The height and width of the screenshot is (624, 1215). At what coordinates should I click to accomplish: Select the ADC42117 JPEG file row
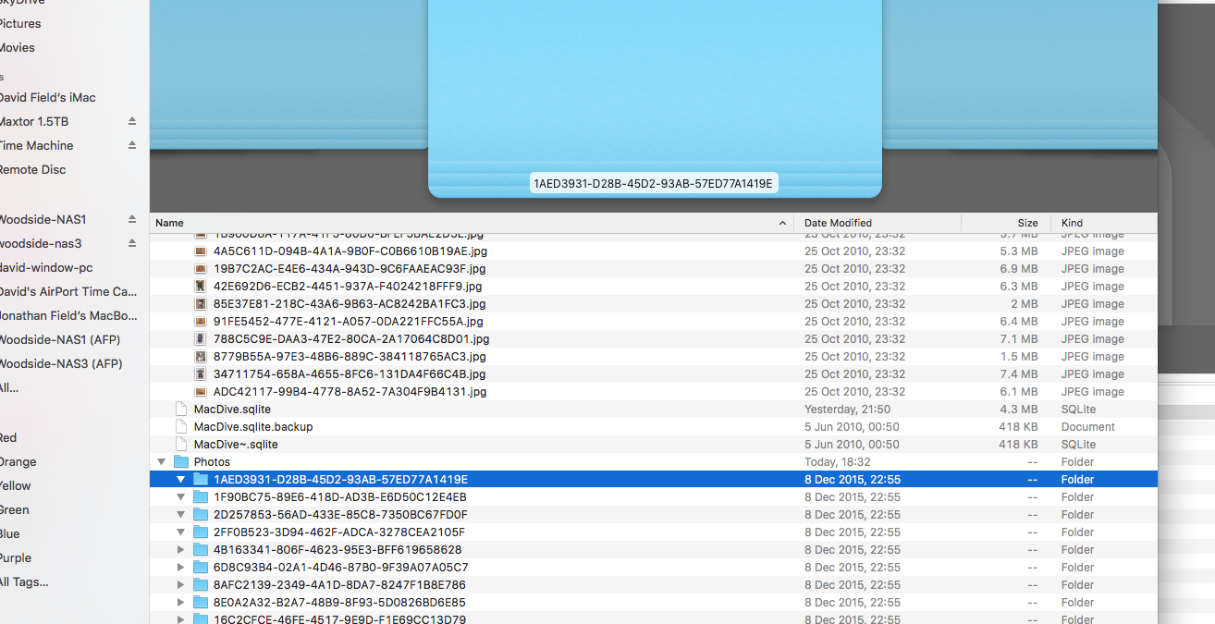click(350, 392)
